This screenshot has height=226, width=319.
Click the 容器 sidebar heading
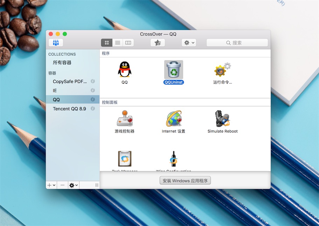coord(52,73)
